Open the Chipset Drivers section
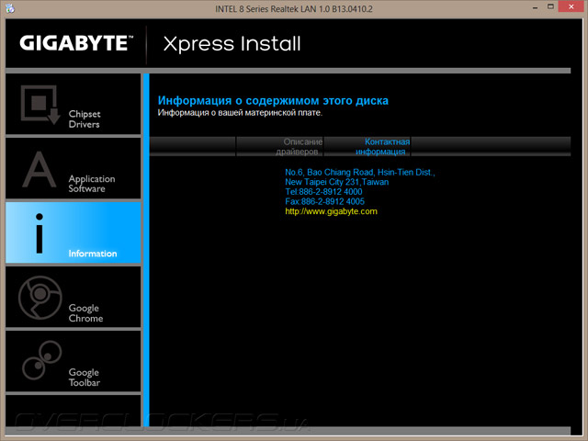The height and width of the screenshot is (441, 588). pyautogui.click(x=73, y=104)
